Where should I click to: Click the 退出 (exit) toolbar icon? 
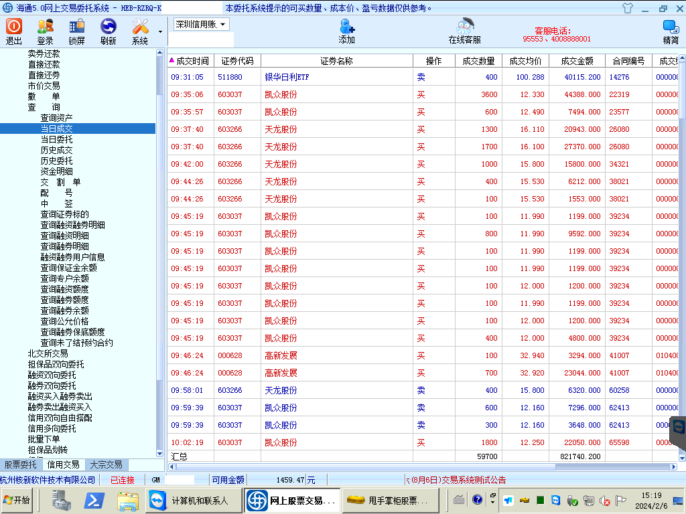point(14,31)
